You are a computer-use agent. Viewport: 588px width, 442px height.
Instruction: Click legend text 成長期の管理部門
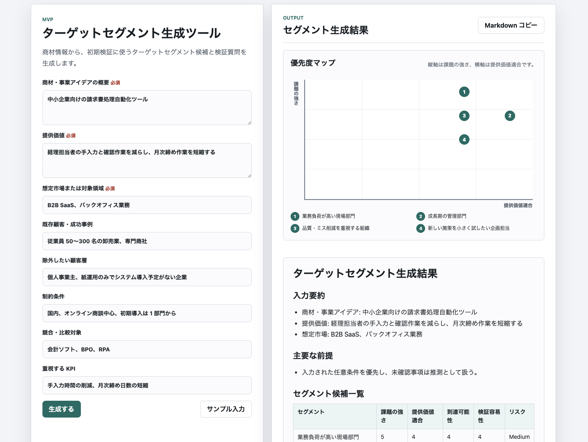[x=447, y=216]
